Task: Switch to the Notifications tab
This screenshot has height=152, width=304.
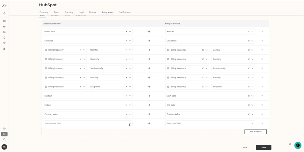Action: coord(125,12)
